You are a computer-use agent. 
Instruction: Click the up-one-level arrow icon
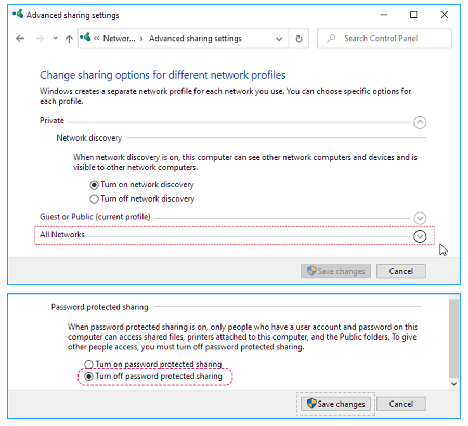click(69, 39)
